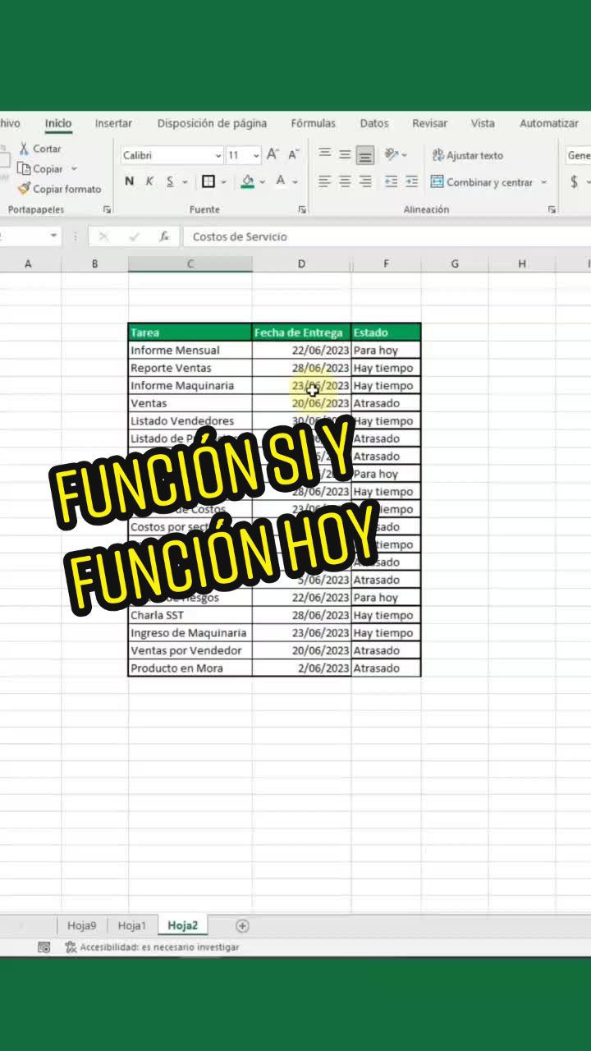Select the Copiar formato paintbrush
Viewport: 591px width, 1051px height.
click(x=24, y=189)
